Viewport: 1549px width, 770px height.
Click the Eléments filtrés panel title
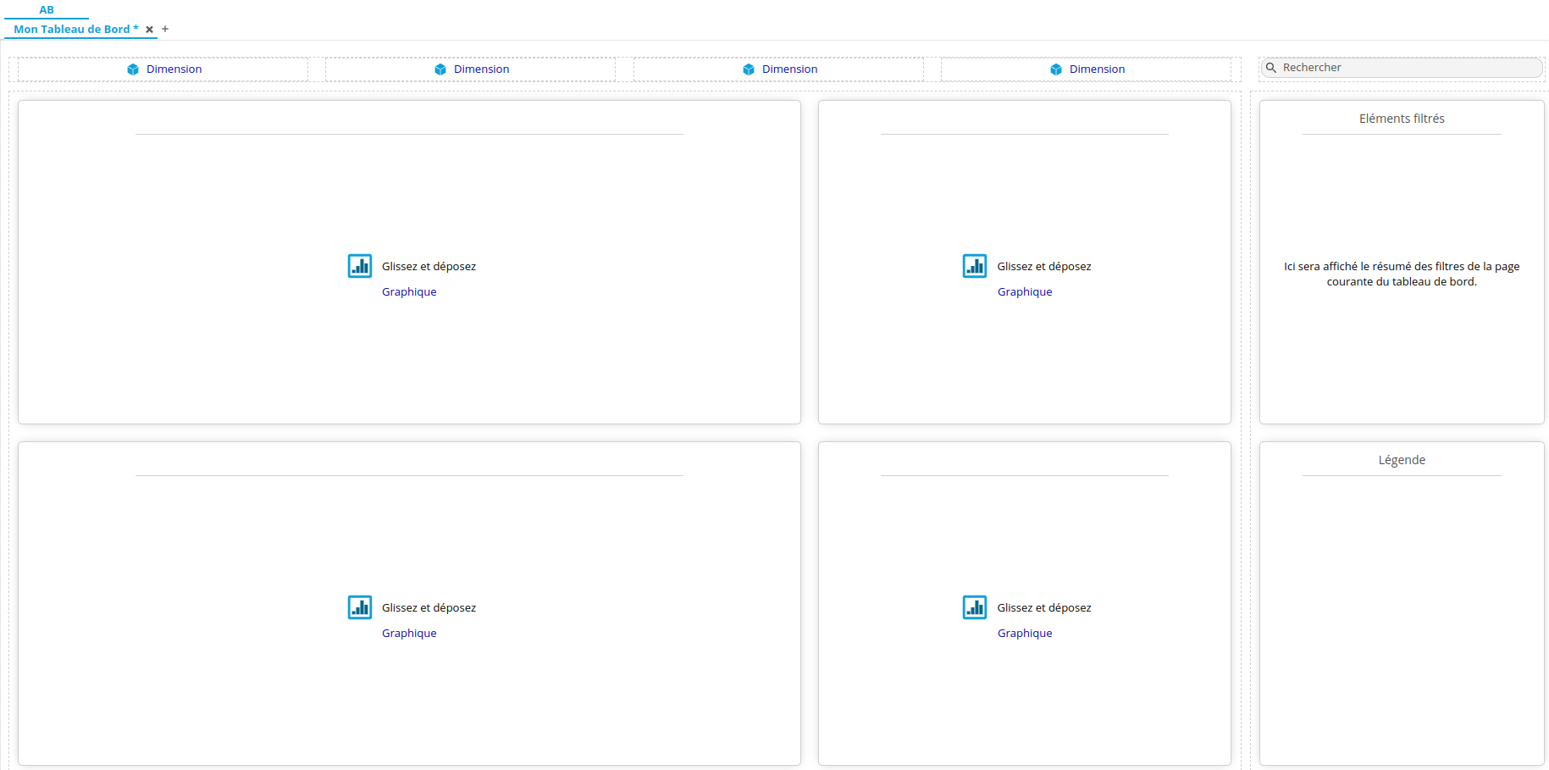coord(1402,119)
